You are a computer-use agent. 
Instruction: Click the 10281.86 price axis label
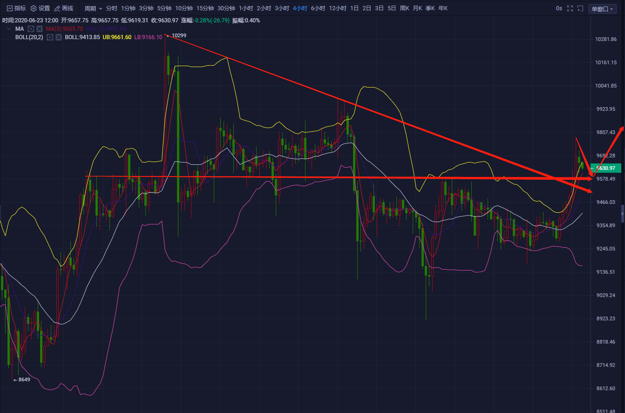(606, 39)
